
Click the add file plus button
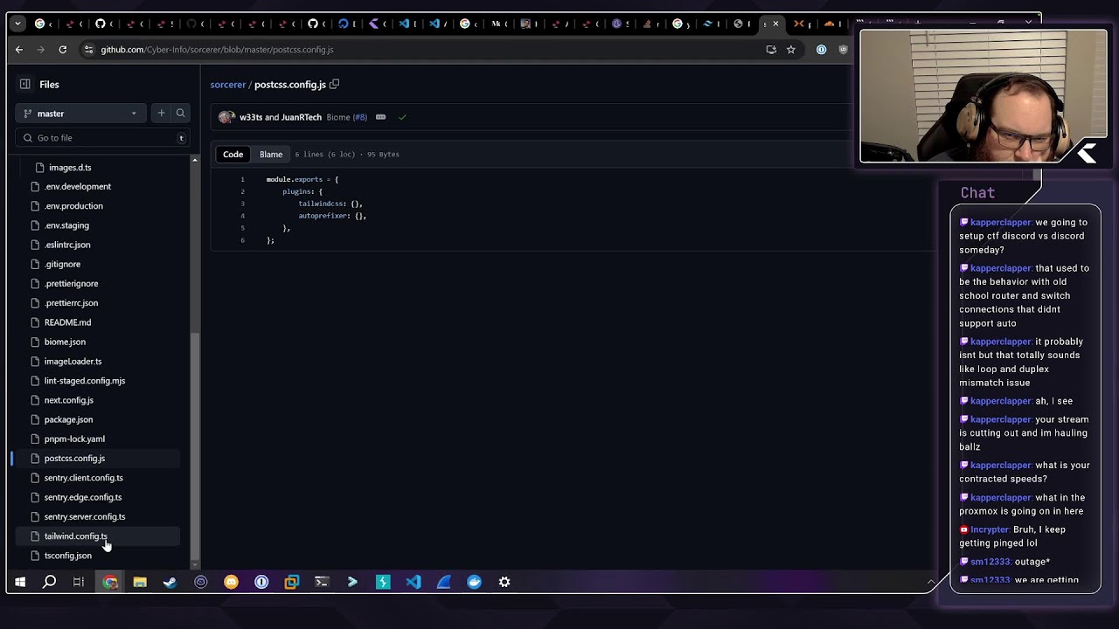[x=161, y=113]
